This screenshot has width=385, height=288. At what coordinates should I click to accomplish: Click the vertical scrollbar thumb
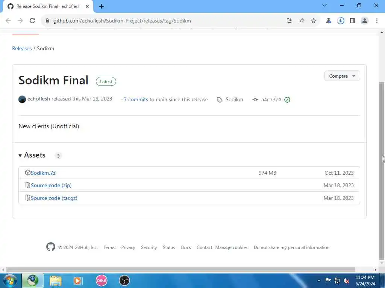382,171
